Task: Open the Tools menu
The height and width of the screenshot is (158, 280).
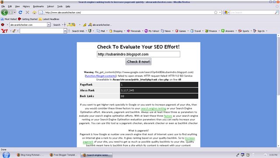Action: [60, 7]
